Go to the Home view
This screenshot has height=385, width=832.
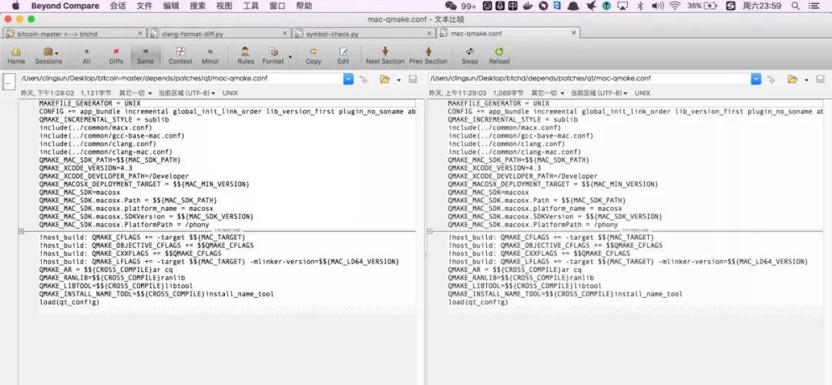tap(16, 55)
